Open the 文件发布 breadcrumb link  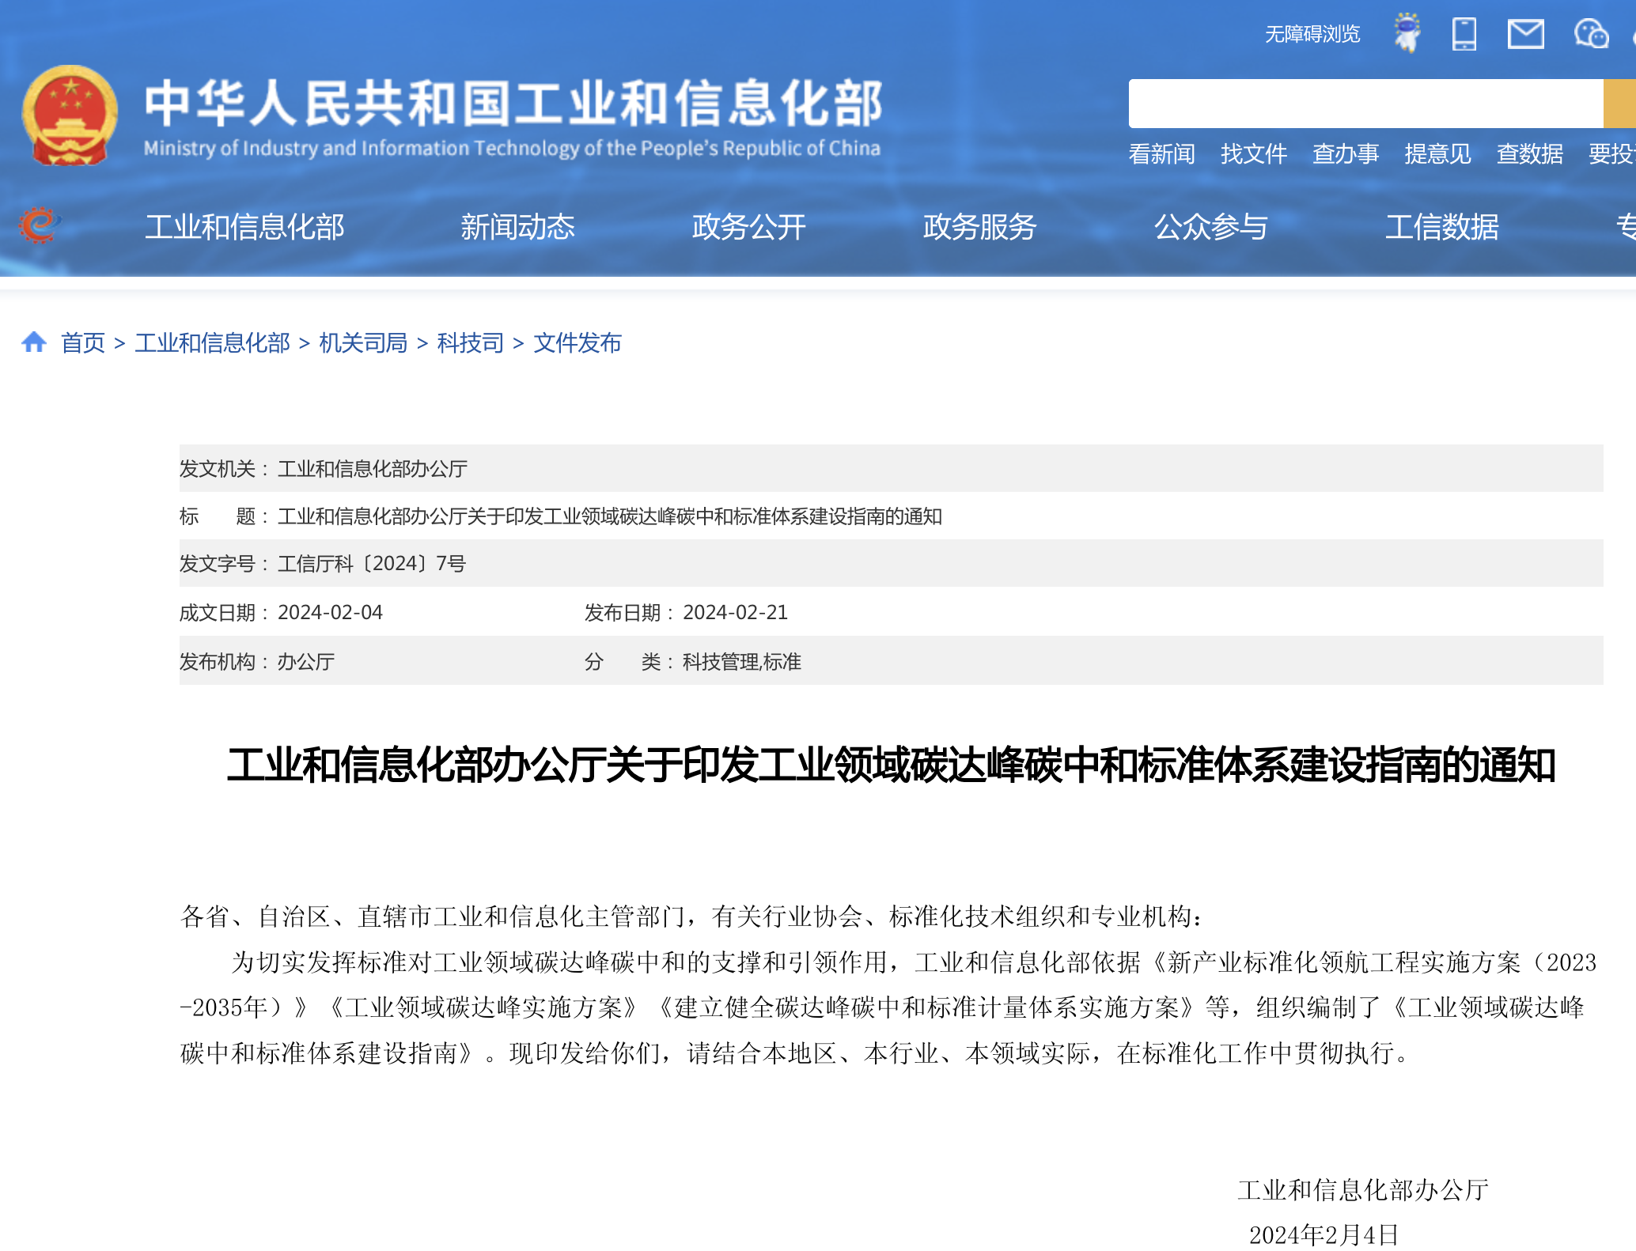point(577,342)
